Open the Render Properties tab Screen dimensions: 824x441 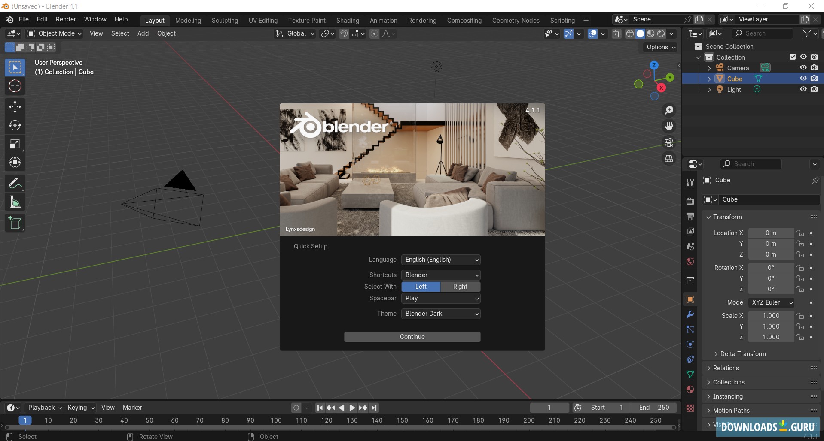(x=690, y=200)
